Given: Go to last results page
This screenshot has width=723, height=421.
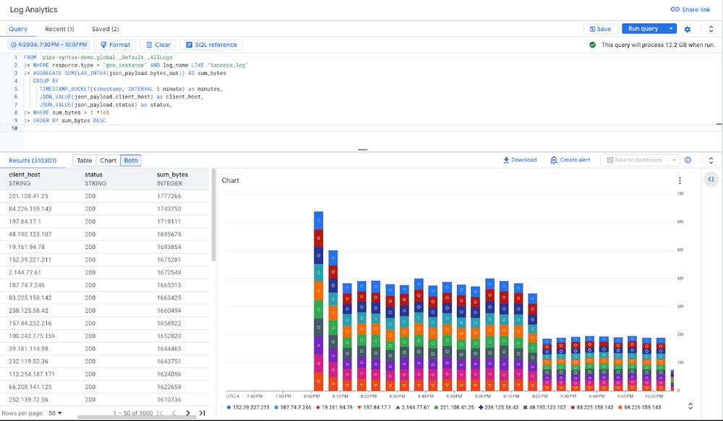Looking at the screenshot, I should (202, 413).
